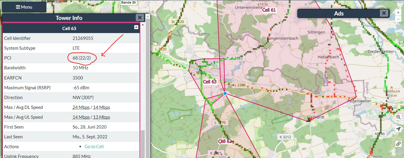Click the Tower Info panel scrollbar

pyautogui.click(x=143, y=144)
